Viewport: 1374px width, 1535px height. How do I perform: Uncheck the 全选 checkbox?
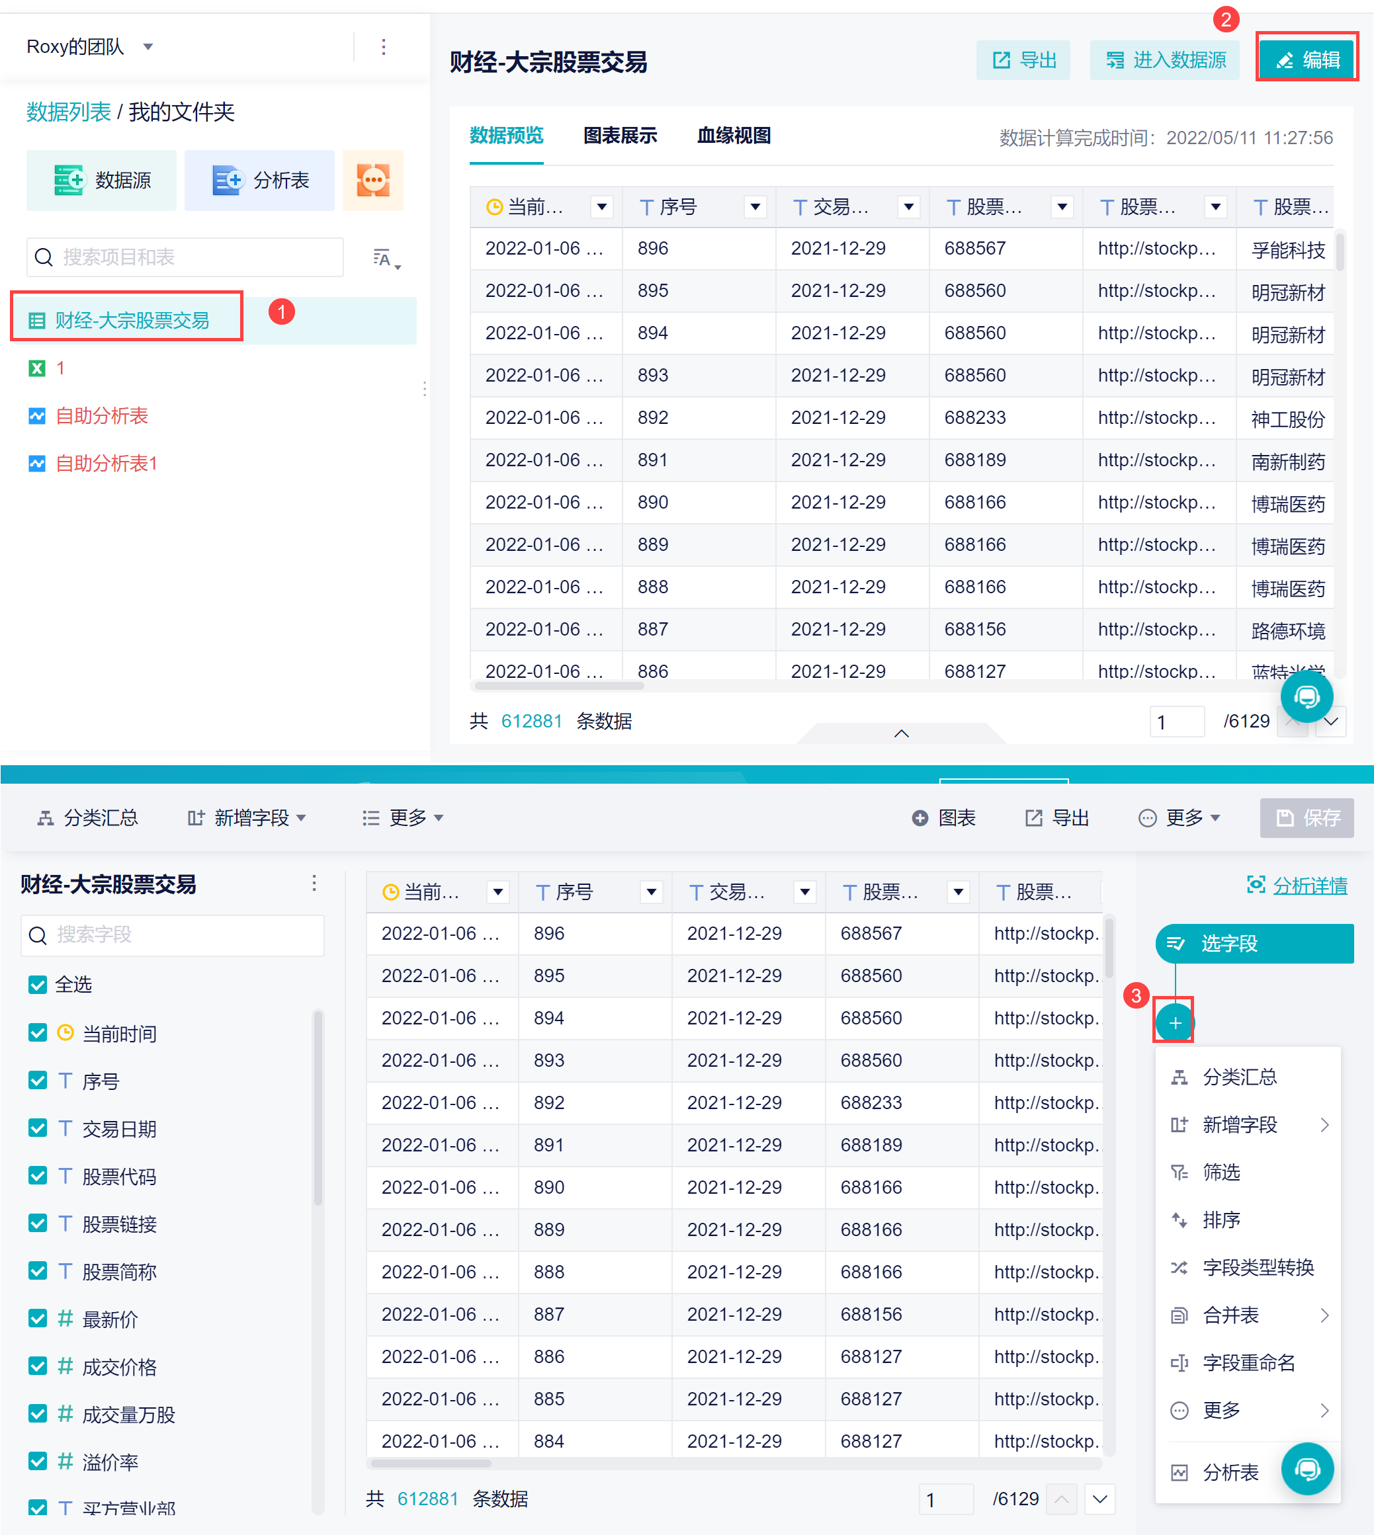[38, 984]
